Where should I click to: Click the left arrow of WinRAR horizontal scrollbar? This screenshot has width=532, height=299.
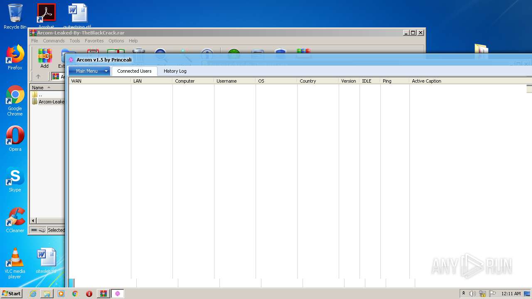point(34,221)
